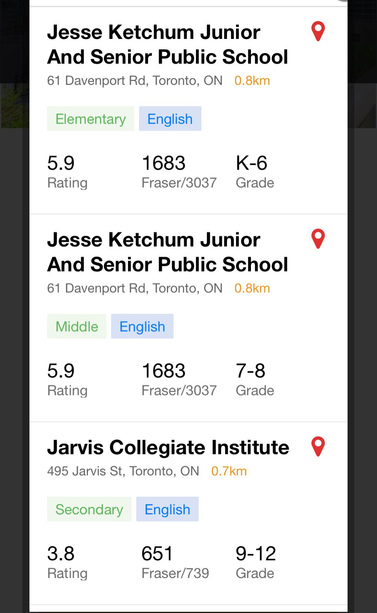Image resolution: width=377 pixels, height=613 pixels.
Task: Show Jarvis Collegiate Institute map pin location
Action: (318, 447)
